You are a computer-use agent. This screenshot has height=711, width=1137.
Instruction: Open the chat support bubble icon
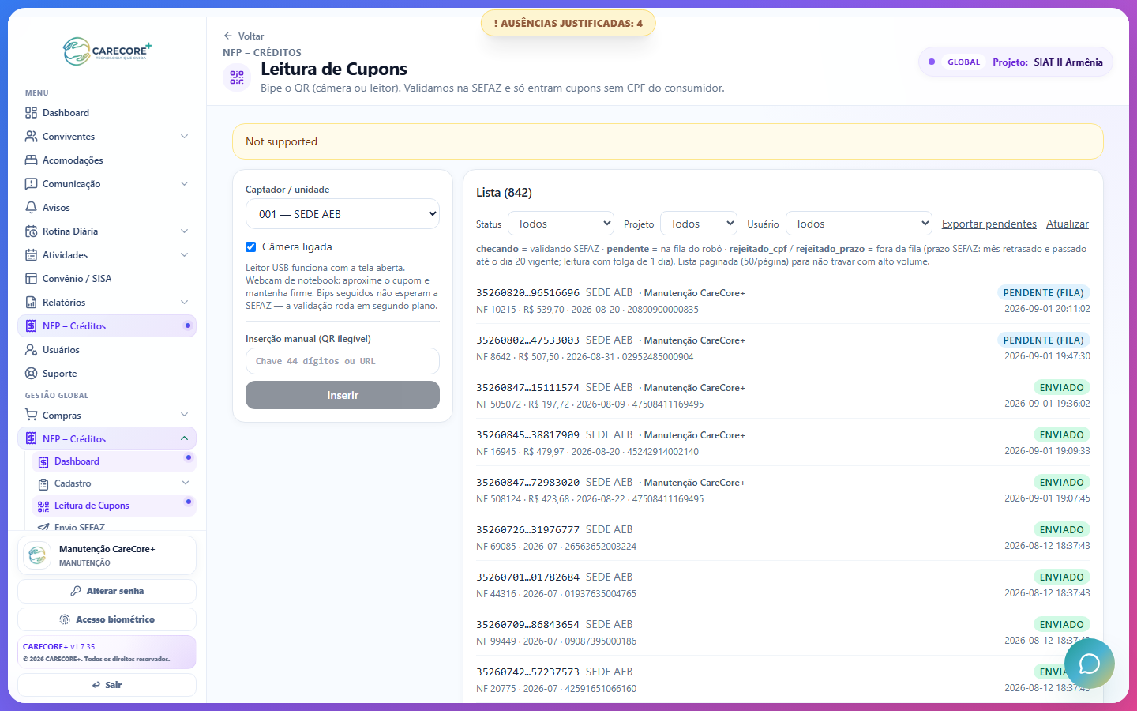coord(1089,664)
